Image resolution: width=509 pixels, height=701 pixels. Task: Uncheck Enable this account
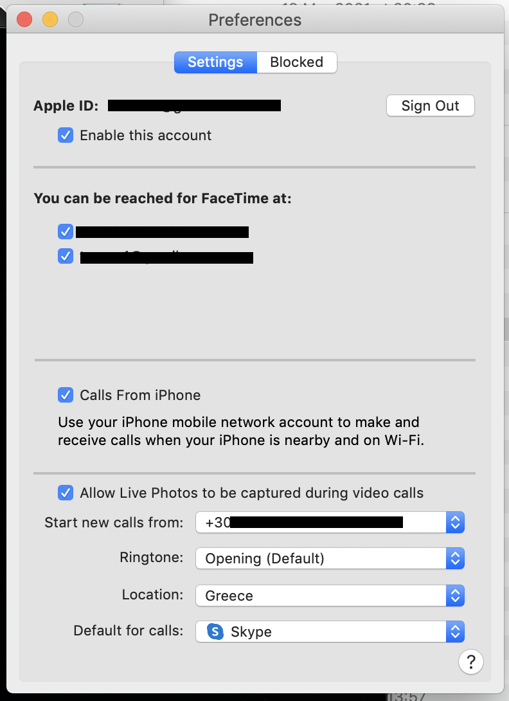(x=66, y=136)
